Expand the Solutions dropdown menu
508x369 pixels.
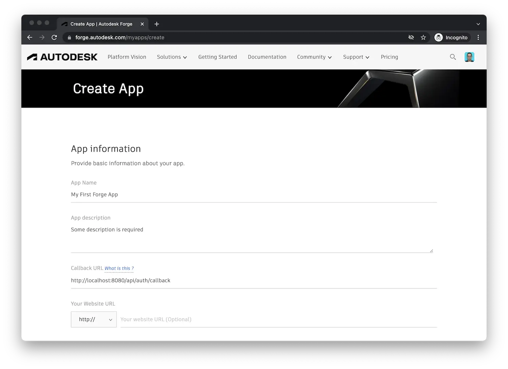[172, 57]
